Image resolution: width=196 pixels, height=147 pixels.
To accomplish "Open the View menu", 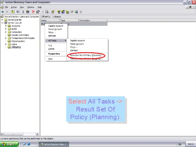I will point(22,7).
